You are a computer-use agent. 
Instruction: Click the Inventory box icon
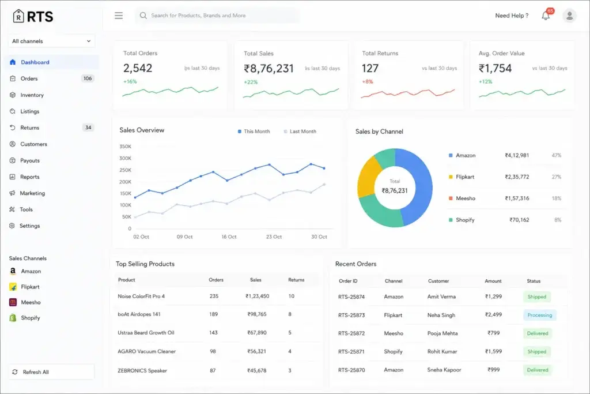point(13,95)
